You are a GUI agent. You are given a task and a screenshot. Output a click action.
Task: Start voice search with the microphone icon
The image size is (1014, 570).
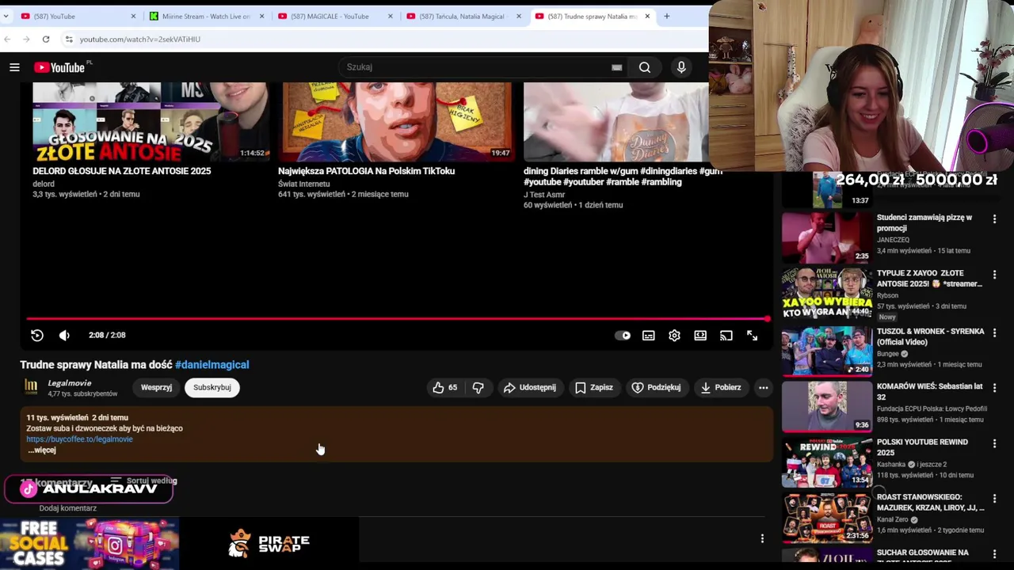681,67
